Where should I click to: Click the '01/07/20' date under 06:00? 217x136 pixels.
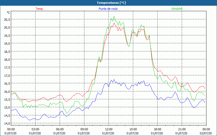click(59, 133)
